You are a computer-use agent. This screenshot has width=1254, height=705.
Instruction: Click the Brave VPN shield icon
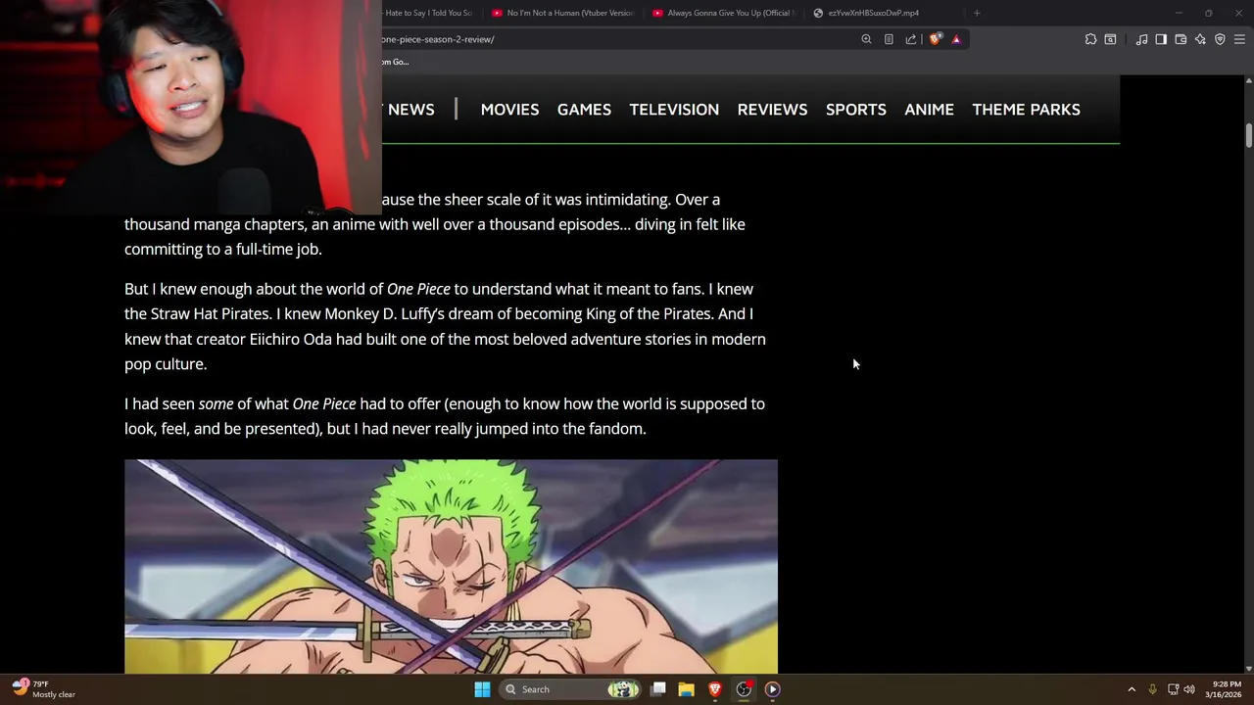[x=1220, y=39]
